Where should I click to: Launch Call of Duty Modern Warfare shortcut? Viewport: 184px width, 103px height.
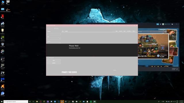tap(3, 74)
